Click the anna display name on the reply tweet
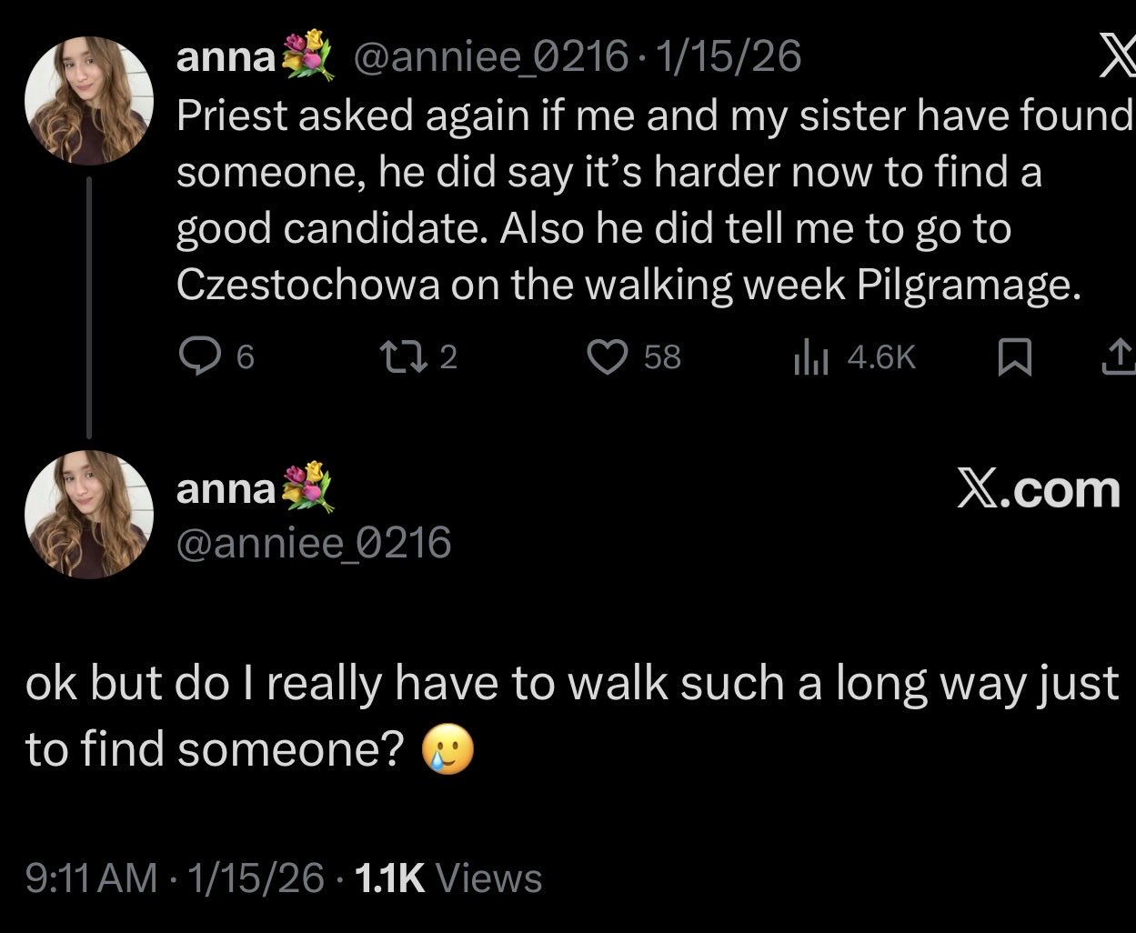1136x933 pixels. [x=225, y=489]
